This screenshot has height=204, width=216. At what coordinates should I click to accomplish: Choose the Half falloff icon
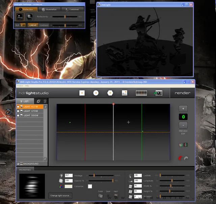point(116,196)
